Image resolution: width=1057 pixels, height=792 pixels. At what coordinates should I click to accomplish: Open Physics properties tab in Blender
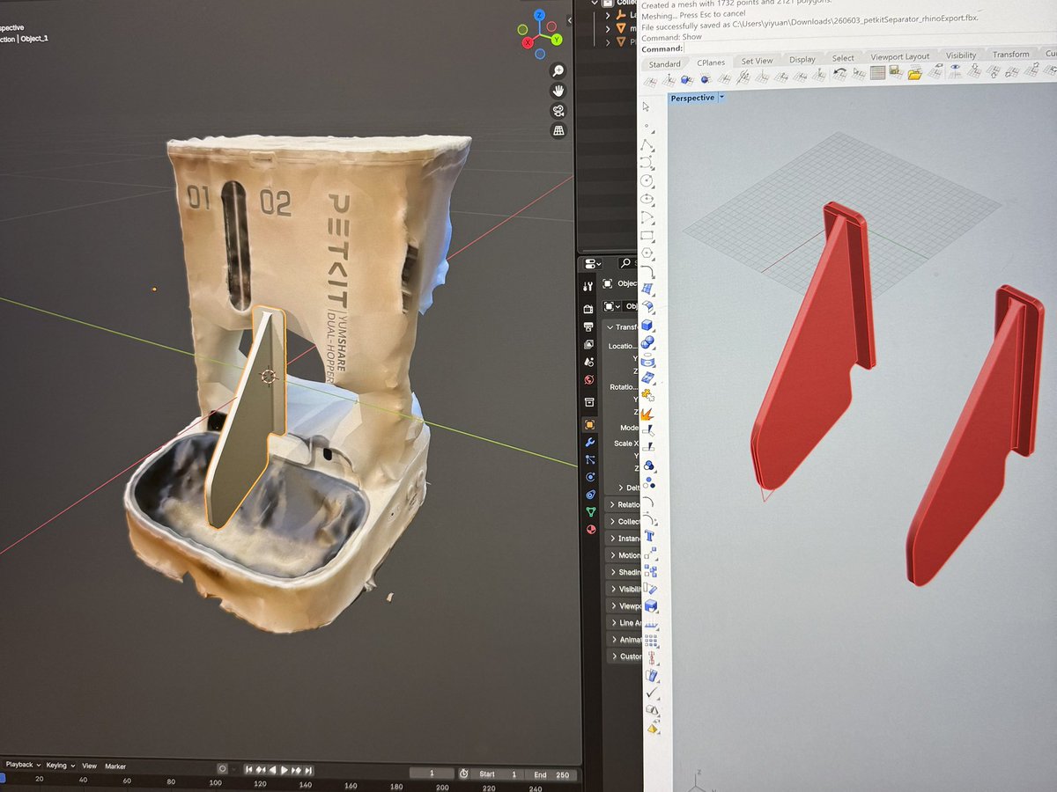point(589,477)
